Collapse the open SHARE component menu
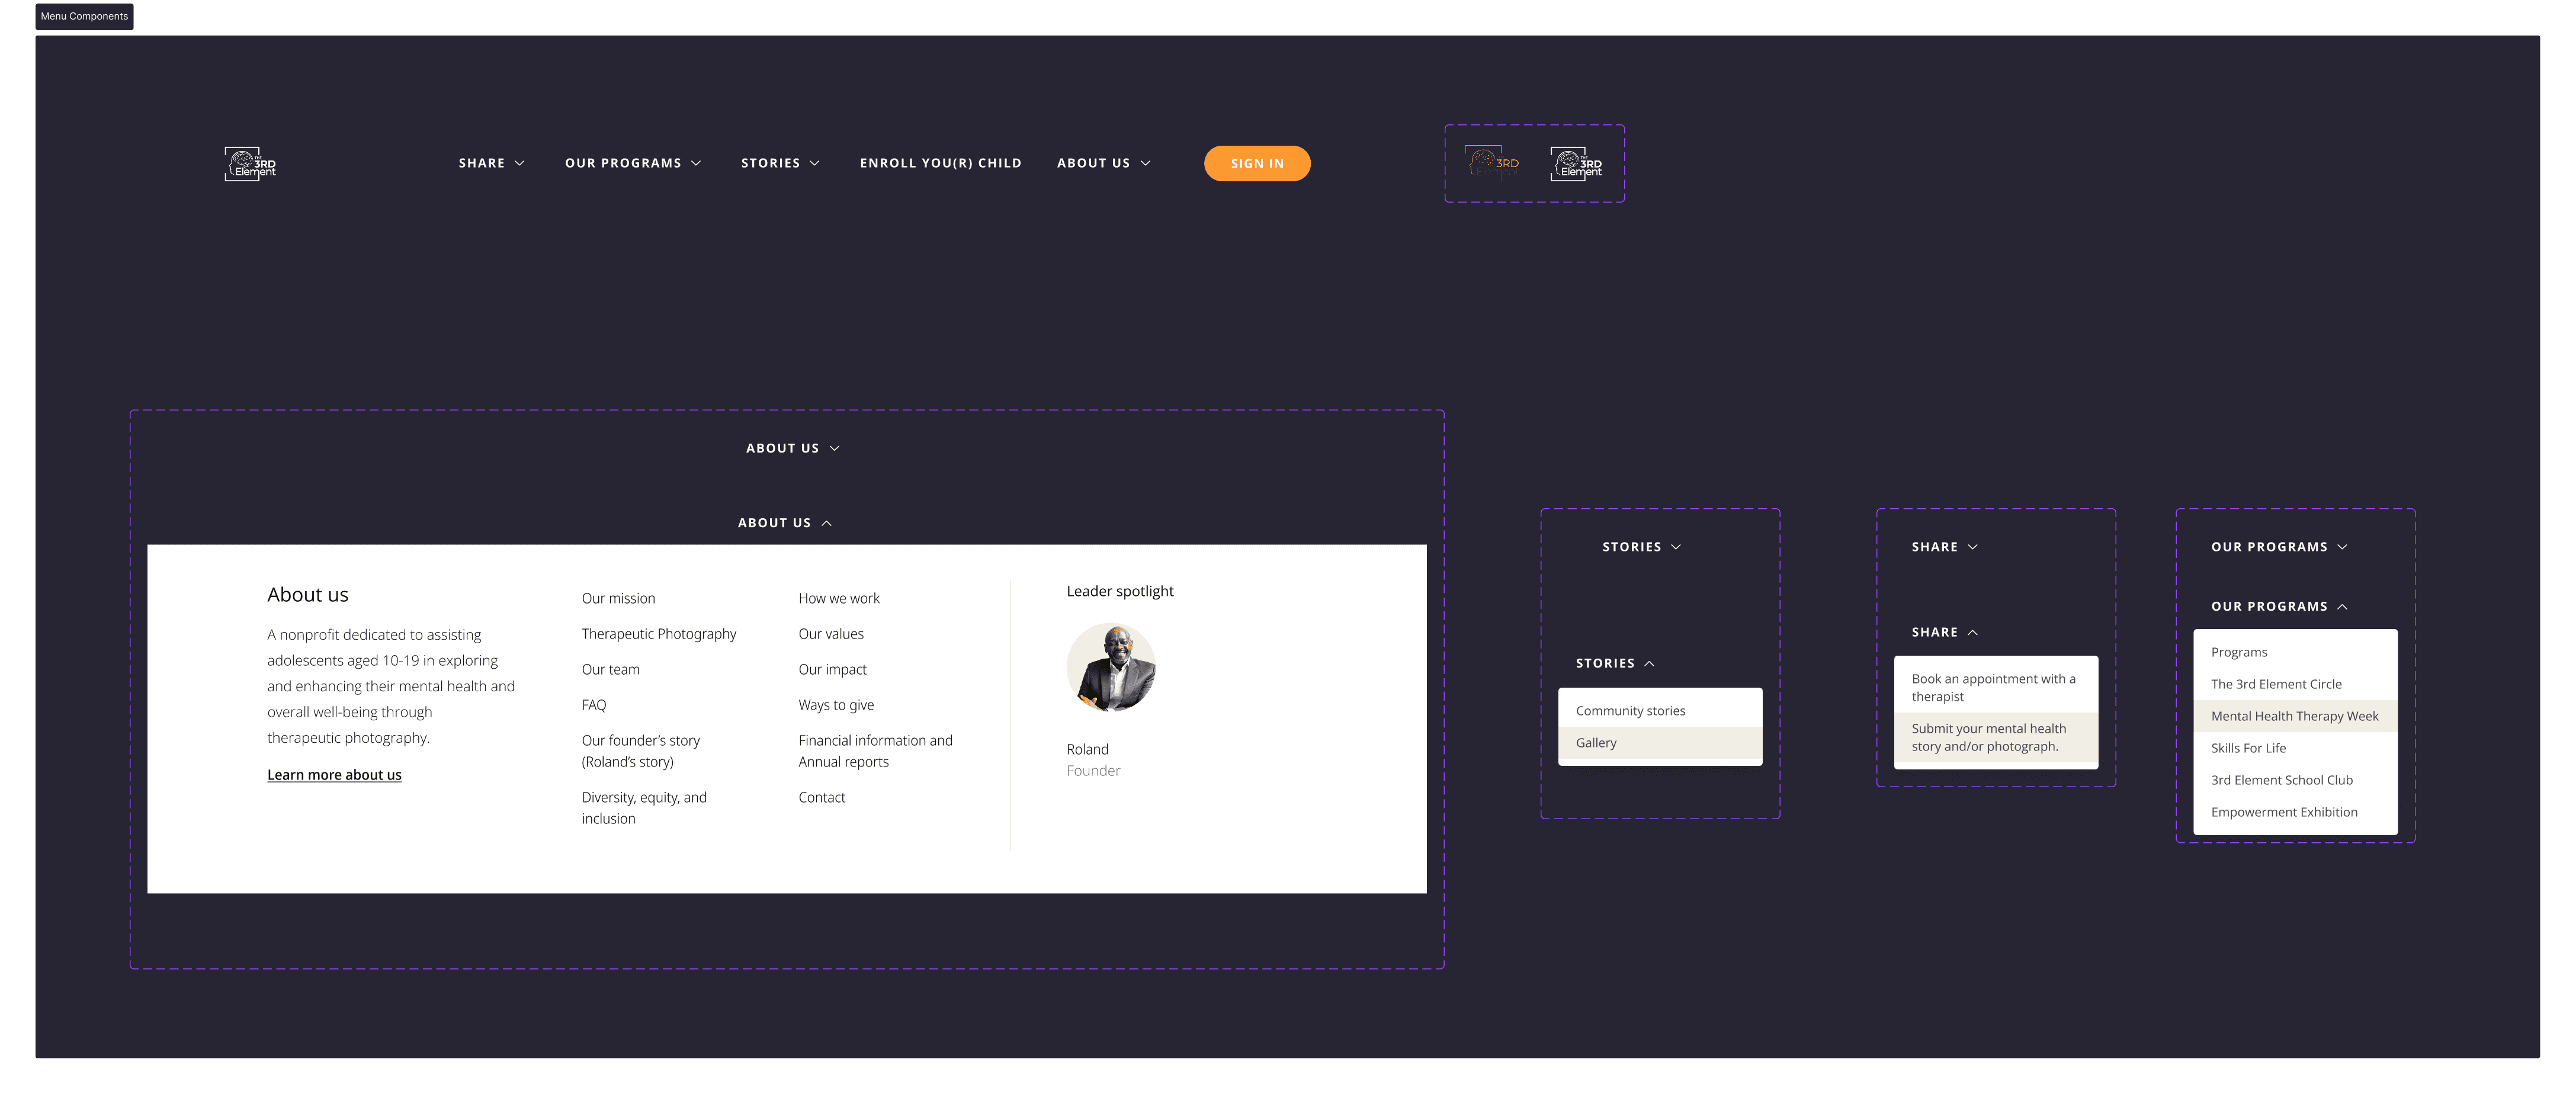 point(1944,633)
